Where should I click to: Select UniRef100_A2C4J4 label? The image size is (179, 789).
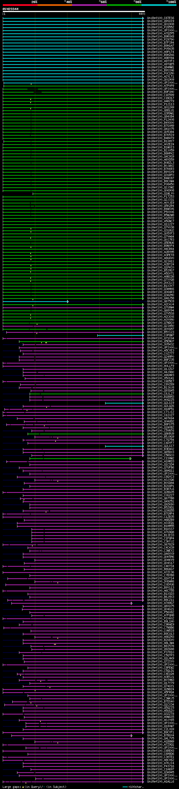point(160,304)
